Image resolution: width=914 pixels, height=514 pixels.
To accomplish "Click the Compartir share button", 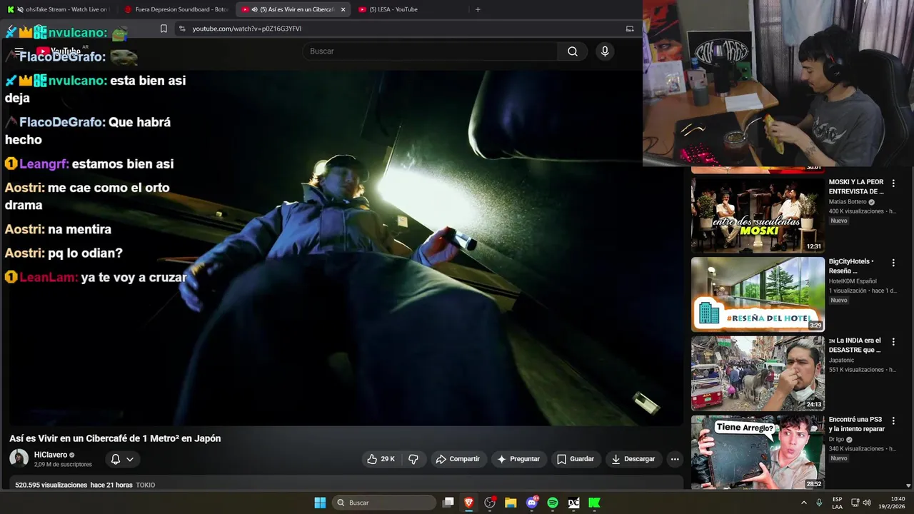I will coord(458,459).
